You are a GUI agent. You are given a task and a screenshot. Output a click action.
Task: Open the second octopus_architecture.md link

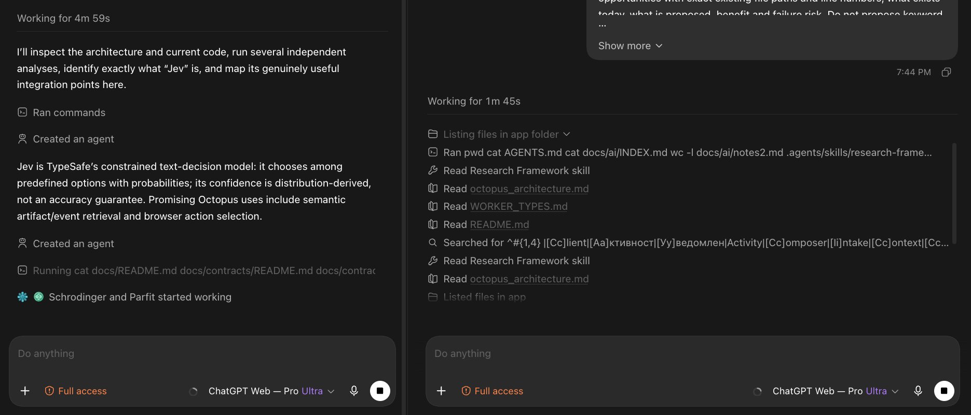pos(529,279)
